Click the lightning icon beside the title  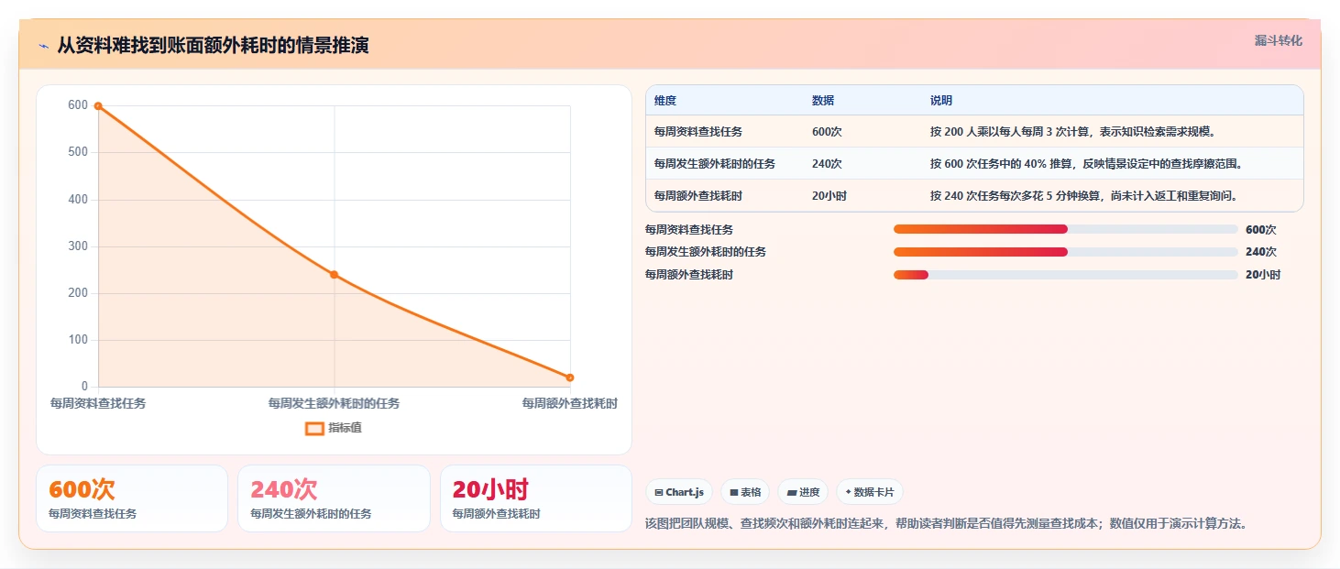43,46
